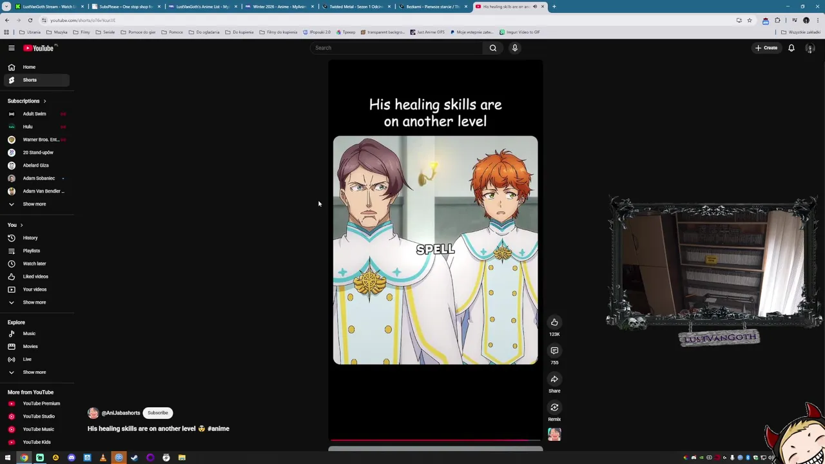Expand the You section chevron
Viewport: 825px width, 464px height.
pyautogui.click(x=21, y=225)
